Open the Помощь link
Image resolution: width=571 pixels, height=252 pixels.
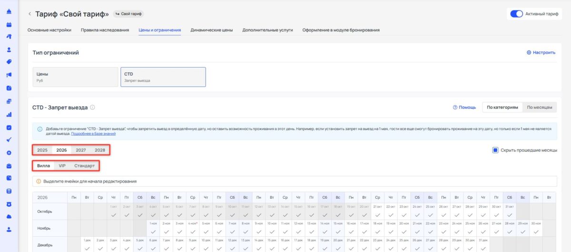point(467,107)
